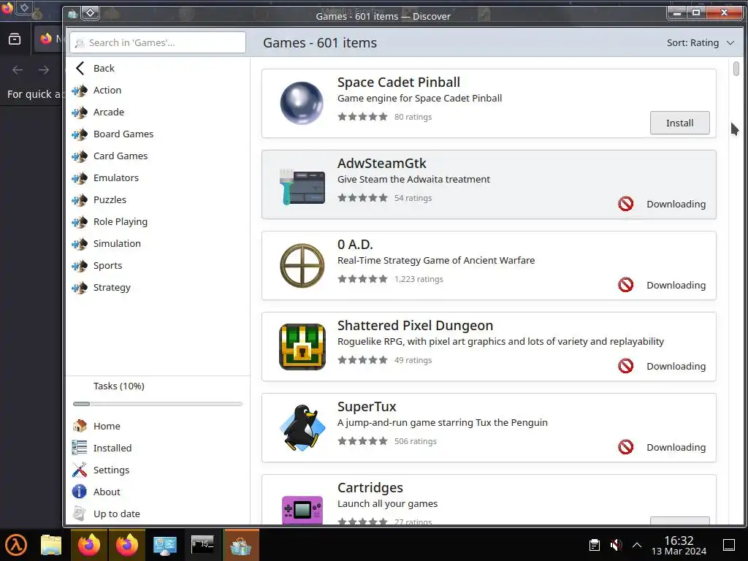
Task: Click the Role Playing category icon
Action: (x=80, y=222)
